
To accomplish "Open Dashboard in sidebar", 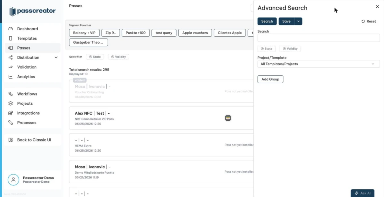I will point(28,29).
